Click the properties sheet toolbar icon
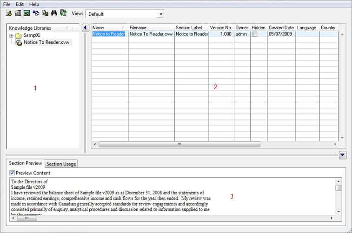The height and width of the screenshot is (233, 352). click(x=18, y=13)
